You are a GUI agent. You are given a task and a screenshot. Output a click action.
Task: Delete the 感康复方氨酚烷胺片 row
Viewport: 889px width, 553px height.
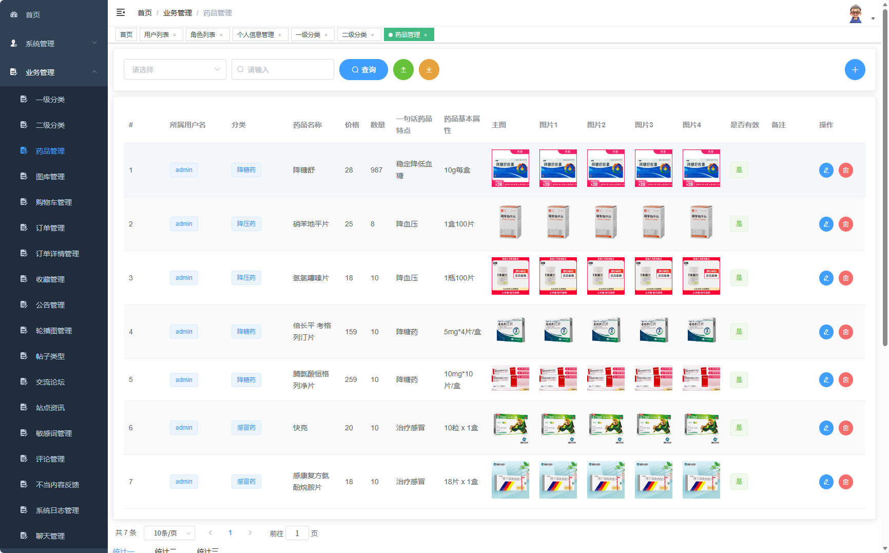845,482
